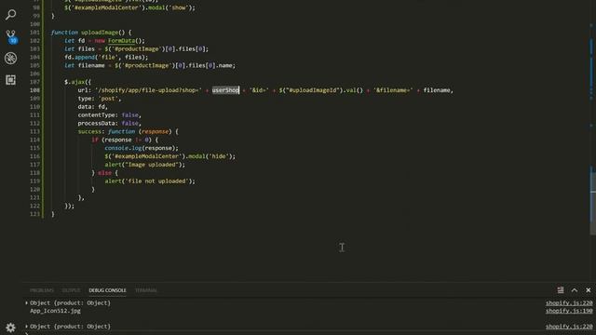
Task: Click the fd.append('file', files) line
Action: (106, 58)
